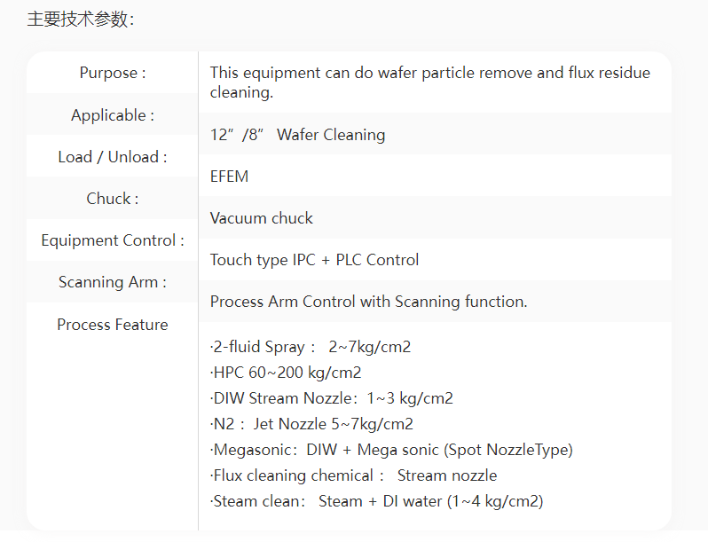Select the Steam clean specification line
708x542 pixels.
[x=376, y=501]
